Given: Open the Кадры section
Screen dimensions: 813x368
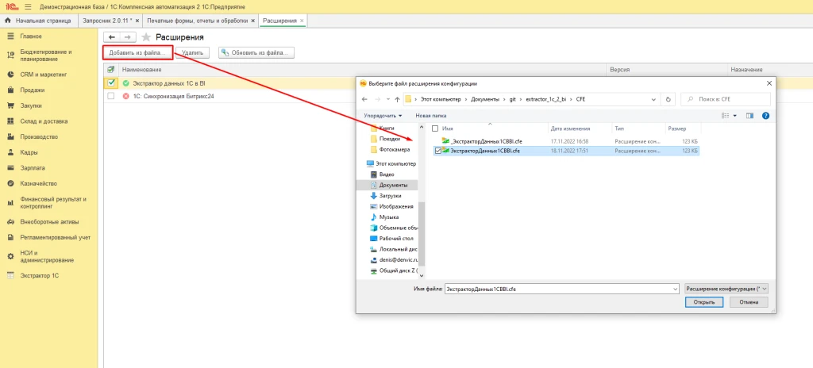Looking at the screenshot, I should (x=29, y=152).
